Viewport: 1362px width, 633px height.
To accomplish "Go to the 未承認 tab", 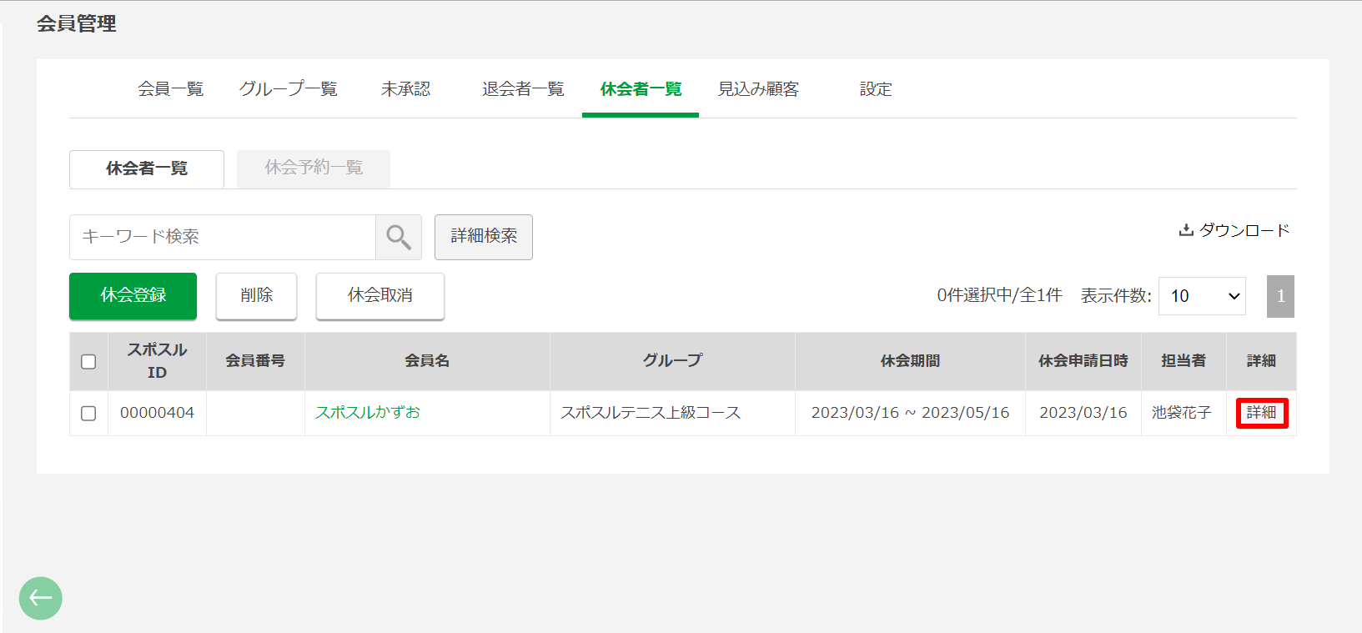I will click(406, 89).
